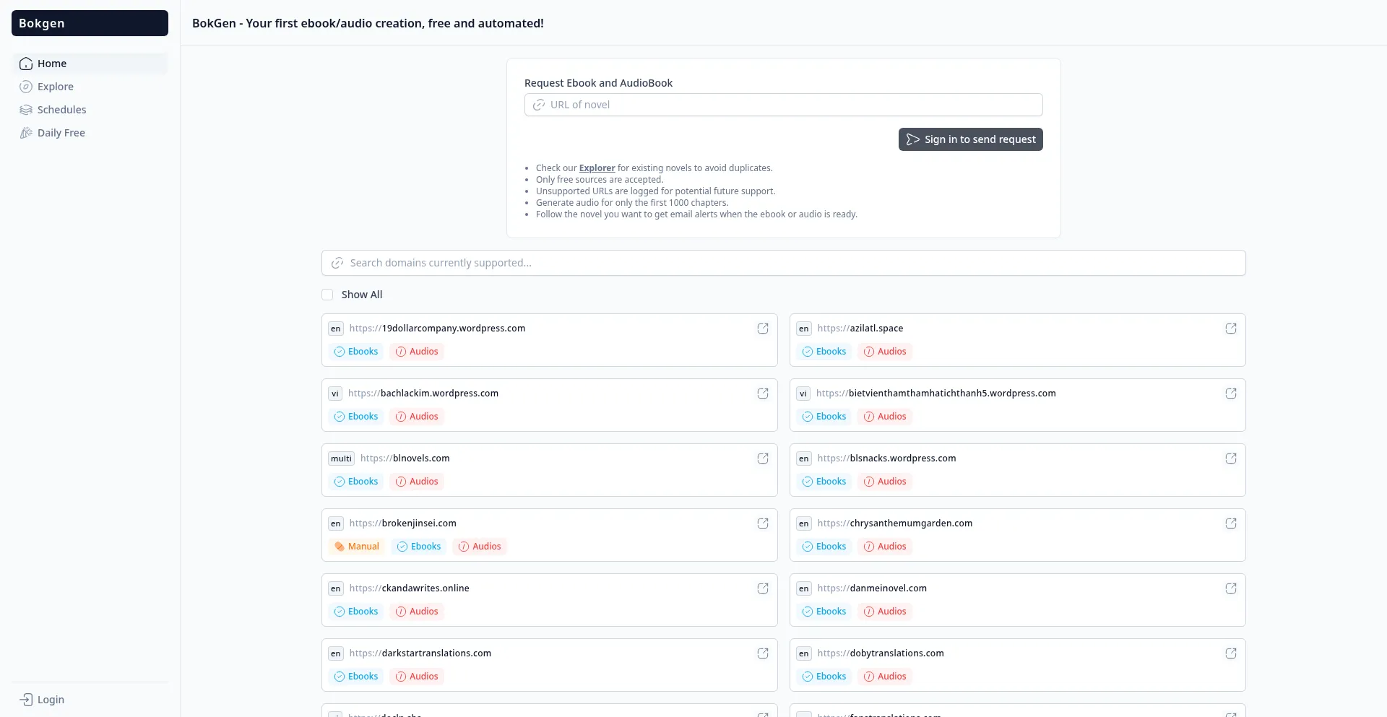Open external link icon for azilatl.space
This screenshot has width=1387, height=717.
click(x=1230, y=329)
